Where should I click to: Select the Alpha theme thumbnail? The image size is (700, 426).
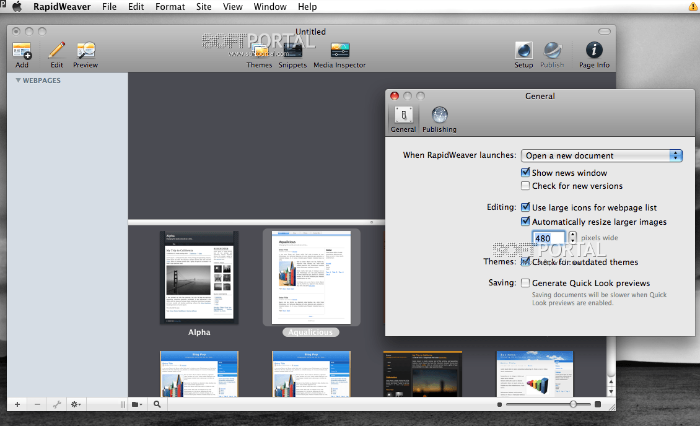tap(199, 277)
